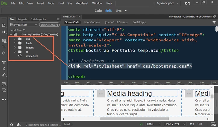This screenshot has height=127, width=218.
Task: Expand the fonts folder
Action: (15, 43)
